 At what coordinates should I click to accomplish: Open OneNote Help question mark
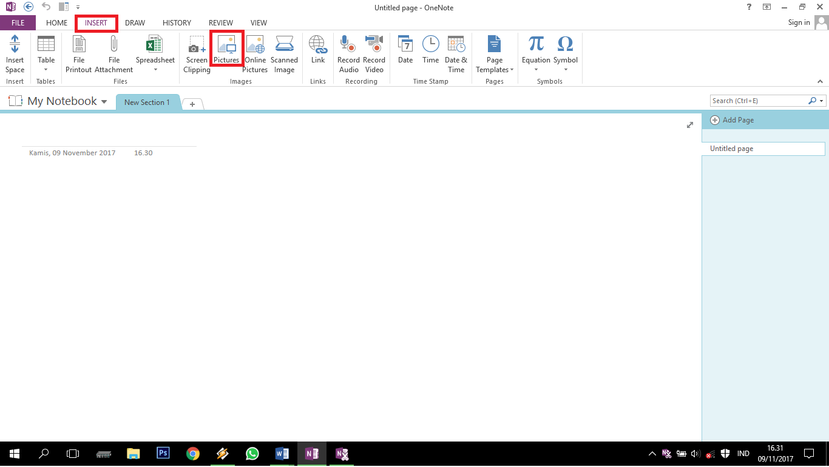[x=749, y=7]
